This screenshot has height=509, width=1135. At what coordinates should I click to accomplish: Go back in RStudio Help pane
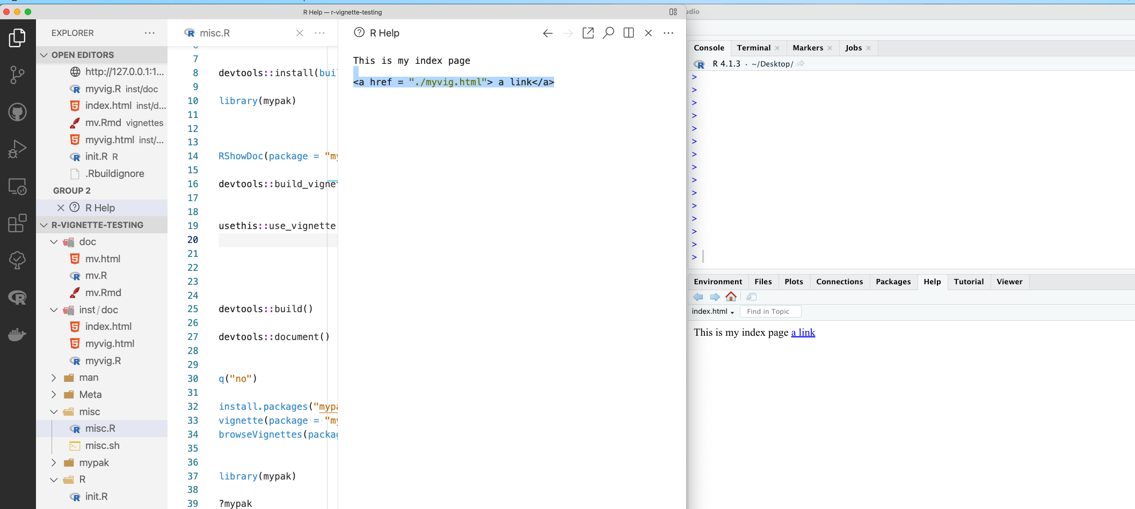pyautogui.click(x=698, y=297)
